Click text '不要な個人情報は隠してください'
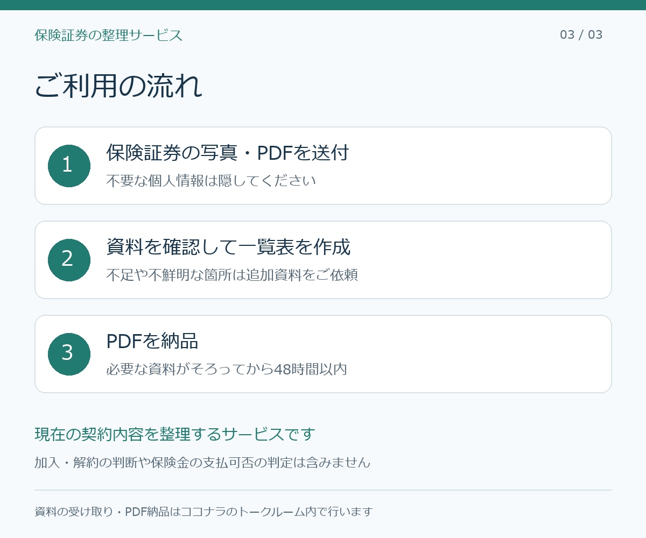The width and height of the screenshot is (646, 538). click(x=211, y=181)
